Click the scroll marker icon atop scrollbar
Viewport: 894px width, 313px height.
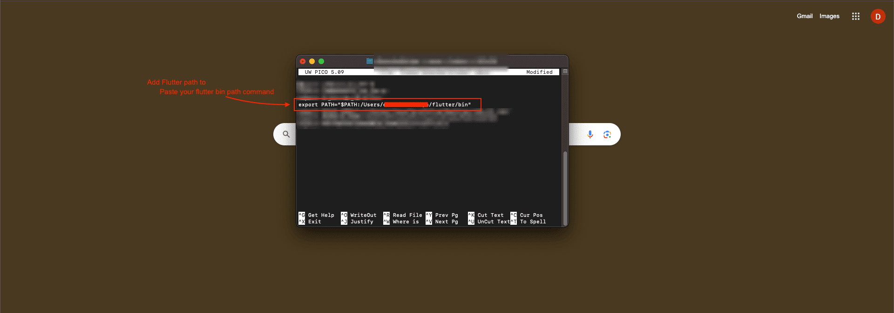(565, 72)
